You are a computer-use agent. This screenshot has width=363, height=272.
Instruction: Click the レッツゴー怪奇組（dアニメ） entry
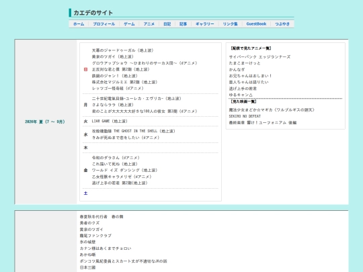118,89
